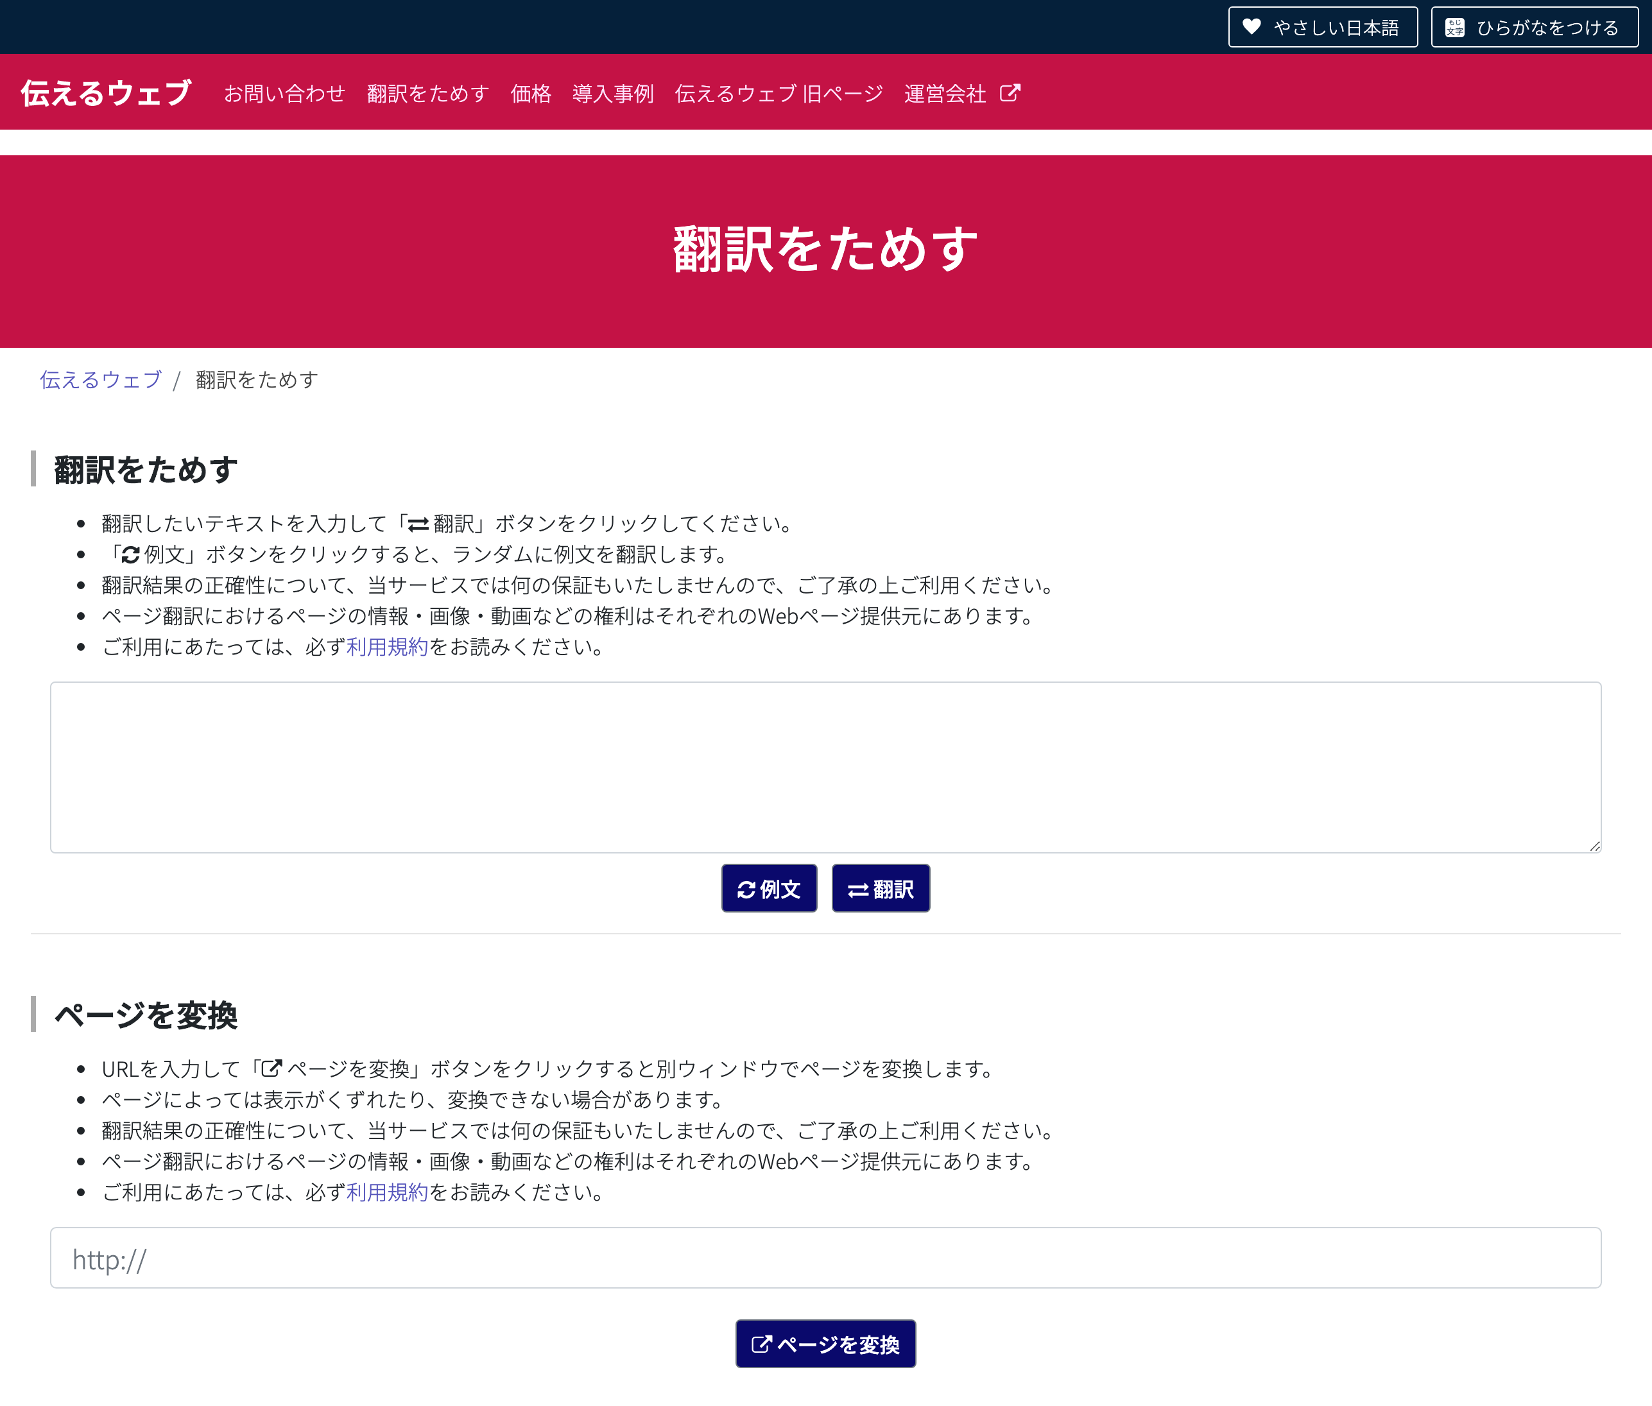Click the open-window icon on ページを変換 button
1652x1406 pixels.
tap(762, 1343)
